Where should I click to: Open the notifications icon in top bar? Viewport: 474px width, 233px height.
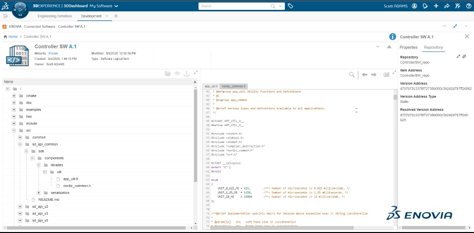point(425,6)
